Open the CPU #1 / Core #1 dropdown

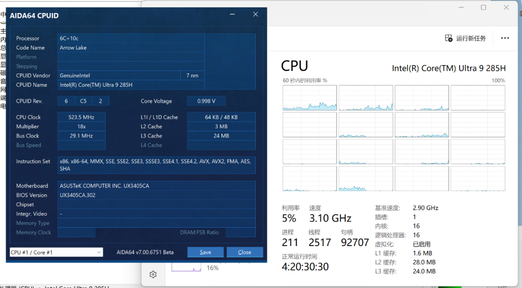pos(56,252)
